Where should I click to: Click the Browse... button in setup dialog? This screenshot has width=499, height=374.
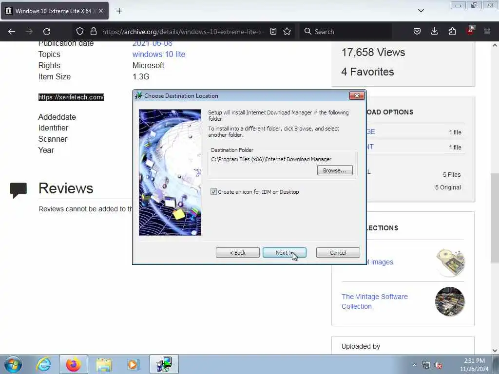335,170
